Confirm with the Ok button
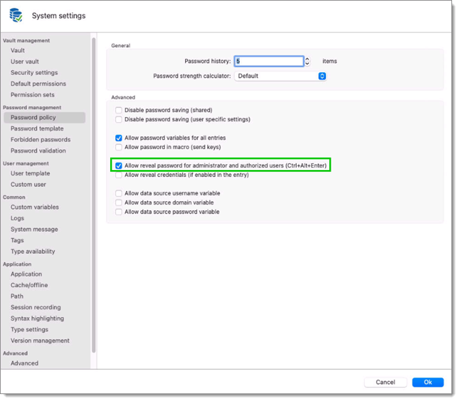Screen dimensions: 459x401 click(x=428, y=382)
